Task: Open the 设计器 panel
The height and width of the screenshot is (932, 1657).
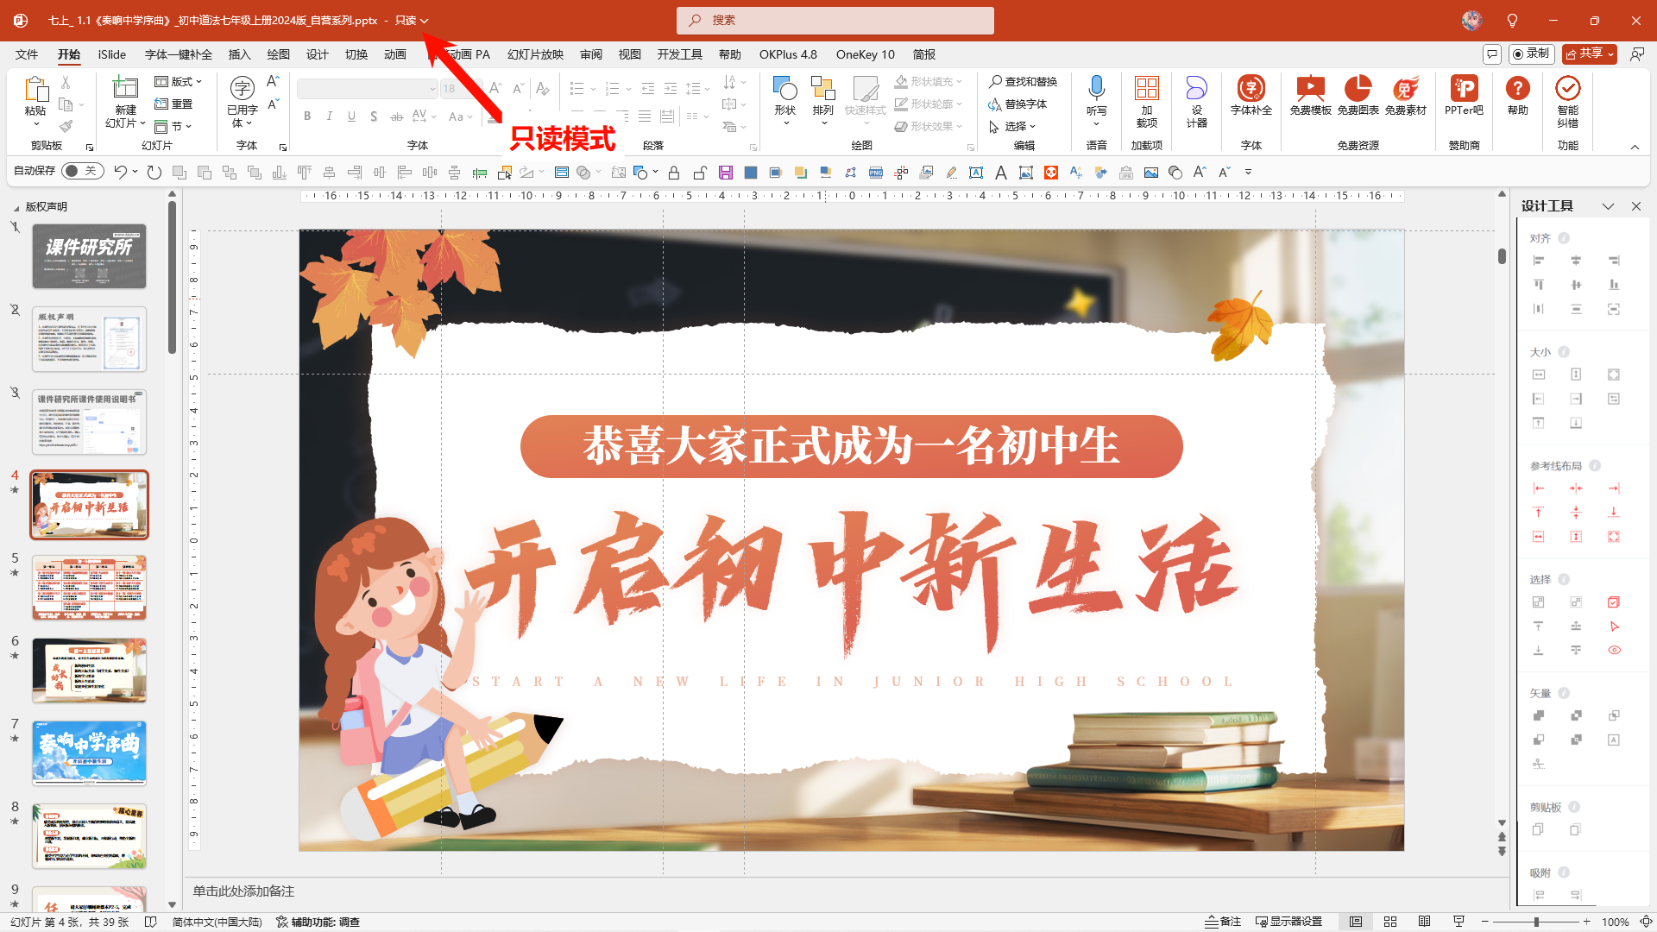Action: point(1197,101)
